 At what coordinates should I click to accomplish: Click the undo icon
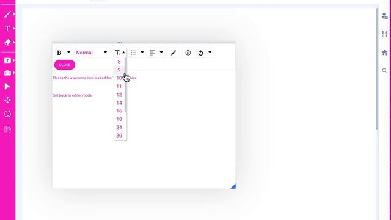click(x=201, y=53)
